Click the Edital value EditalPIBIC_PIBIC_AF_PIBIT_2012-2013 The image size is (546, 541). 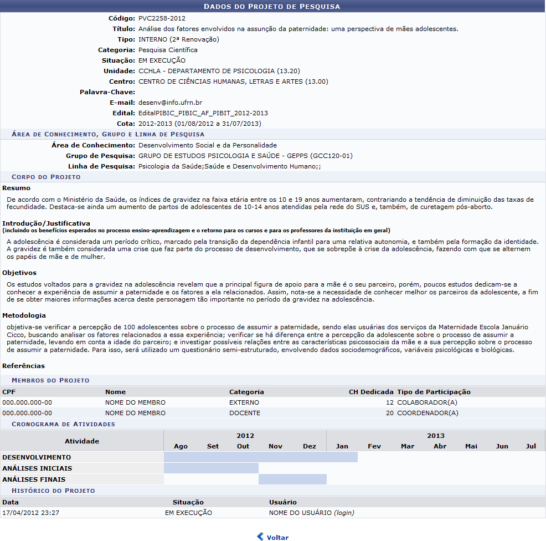coord(203,113)
